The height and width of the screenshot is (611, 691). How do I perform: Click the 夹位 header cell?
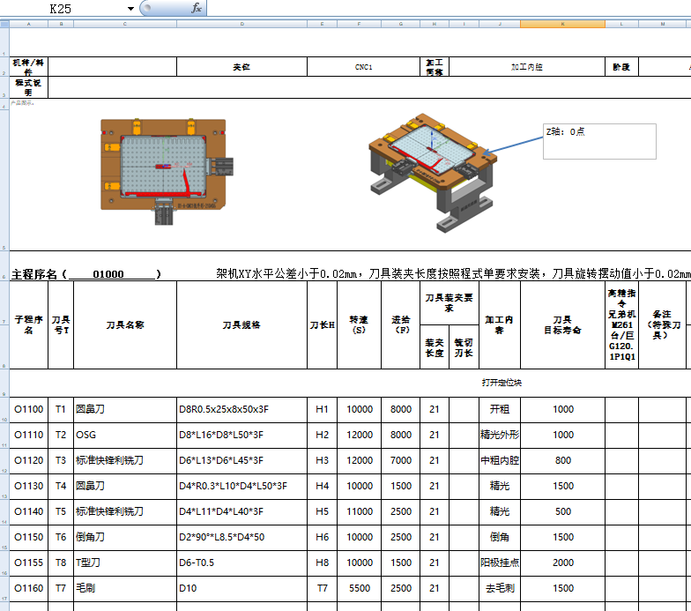(x=241, y=67)
